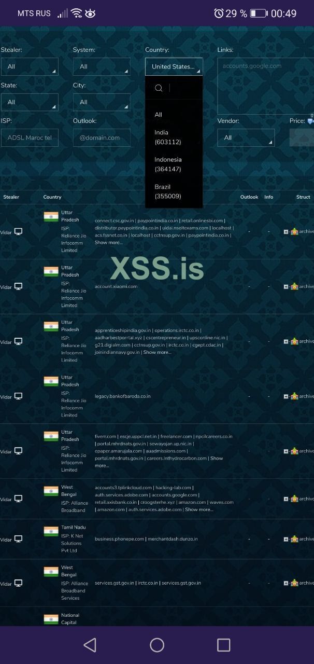Click monitor icon in fiverr.com row
Viewport: 314px width, 664px height.
[x=18, y=451]
